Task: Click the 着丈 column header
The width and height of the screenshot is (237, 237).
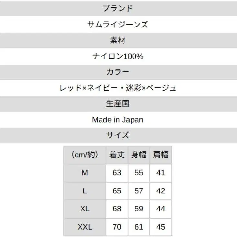Action: 117,155
